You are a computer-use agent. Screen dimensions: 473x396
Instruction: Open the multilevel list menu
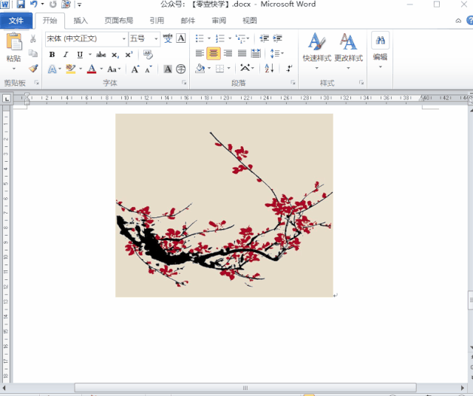click(x=242, y=38)
